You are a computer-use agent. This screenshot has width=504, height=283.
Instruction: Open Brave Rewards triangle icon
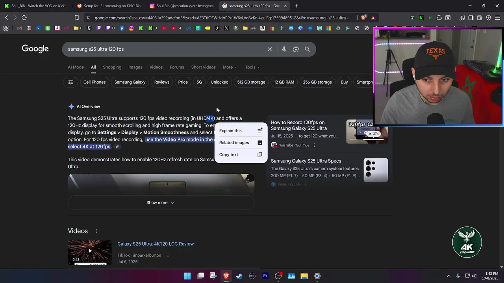click(373, 18)
